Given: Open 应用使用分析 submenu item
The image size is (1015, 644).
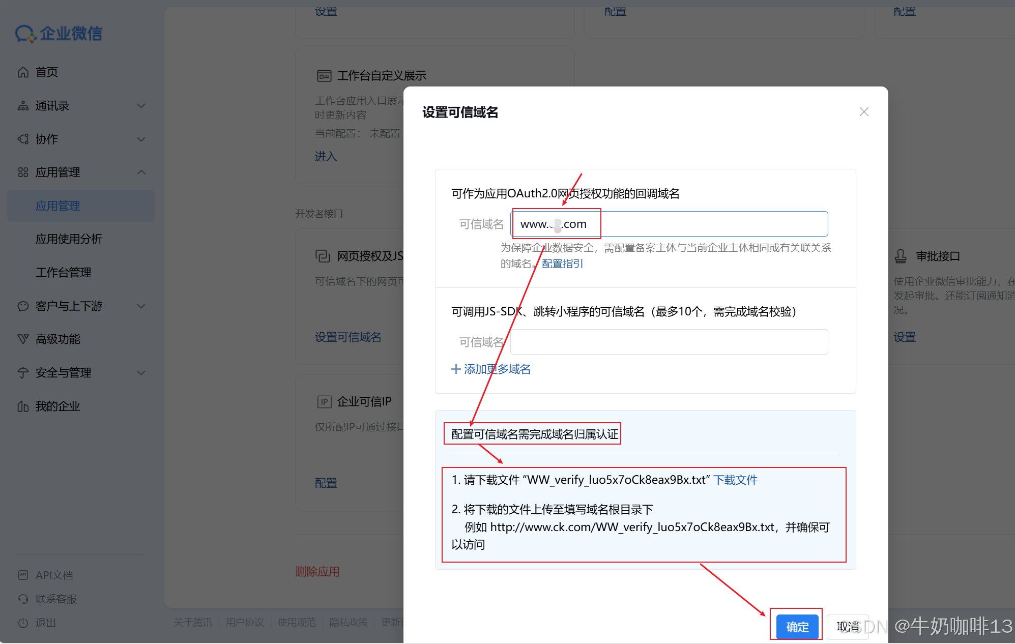Looking at the screenshot, I should tap(69, 239).
